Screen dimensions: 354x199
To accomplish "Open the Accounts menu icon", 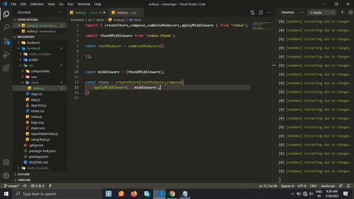I will point(6,162).
